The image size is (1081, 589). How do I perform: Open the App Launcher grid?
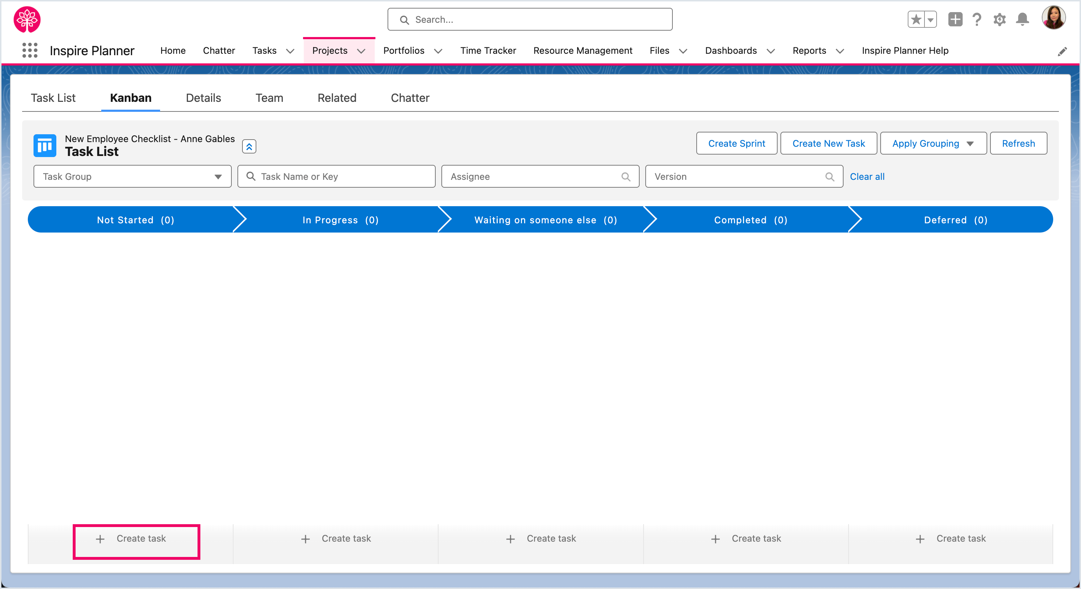coord(30,50)
